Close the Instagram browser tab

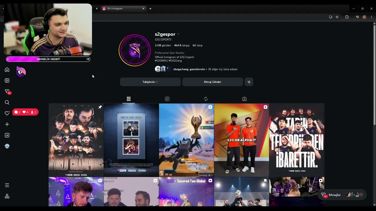pyautogui.click(x=143, y=8)
